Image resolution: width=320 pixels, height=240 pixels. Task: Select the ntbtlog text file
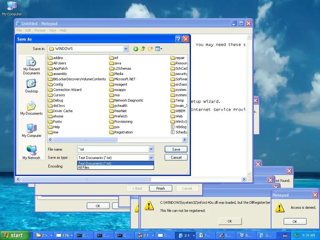(178, 127)
